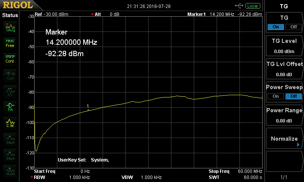Click the C.W. trace status icon
Screen dimensions: 304x182
pyautogui.click(x=10, y=123)
